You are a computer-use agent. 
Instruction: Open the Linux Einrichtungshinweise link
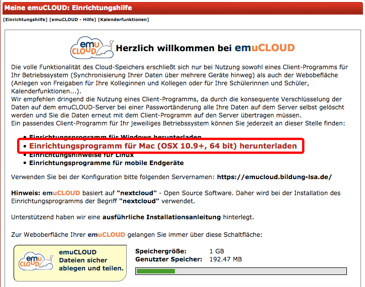[x=81, y=155]
